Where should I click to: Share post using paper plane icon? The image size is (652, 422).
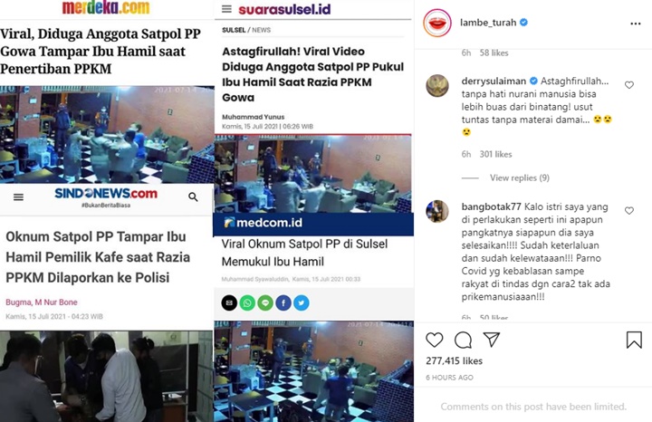pos(492,340)
